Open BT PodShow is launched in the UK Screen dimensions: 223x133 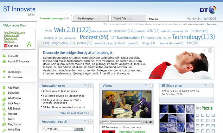pyautogui.click(x=64, y=107)
